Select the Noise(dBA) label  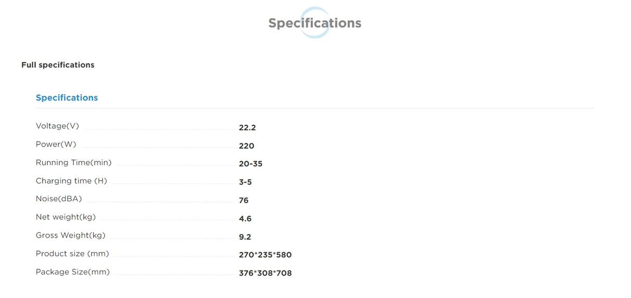coord(59,199)
